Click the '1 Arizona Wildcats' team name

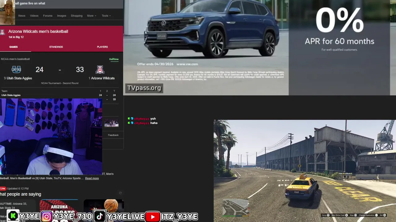click(x=101, y=78)
